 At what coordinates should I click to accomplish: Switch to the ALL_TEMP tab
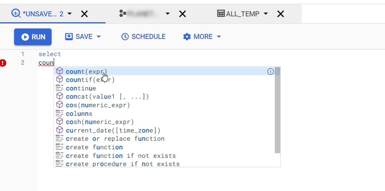pos(243,14)
